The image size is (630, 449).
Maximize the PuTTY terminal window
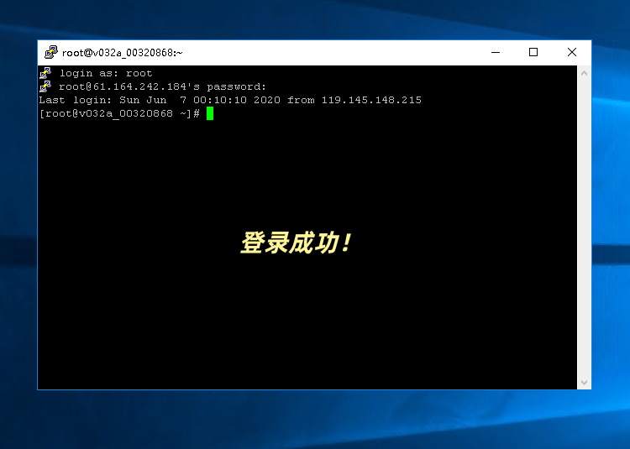coord(533,52)
